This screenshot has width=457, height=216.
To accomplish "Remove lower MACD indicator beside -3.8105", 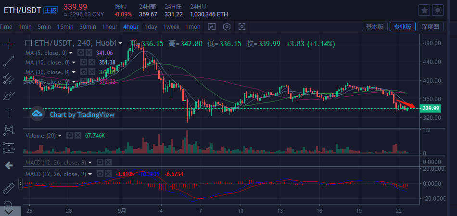I will click(108, 174).
